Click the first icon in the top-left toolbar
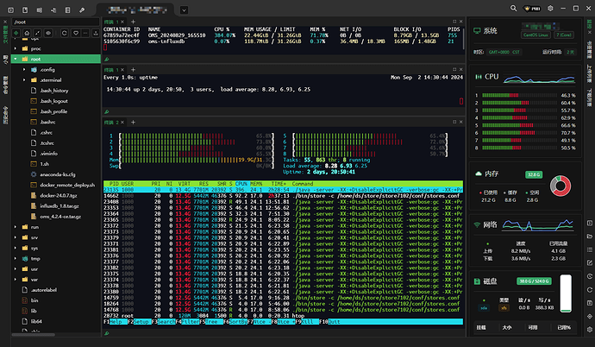The width and height of the screenshot is (595, 347). coord(10,10)
